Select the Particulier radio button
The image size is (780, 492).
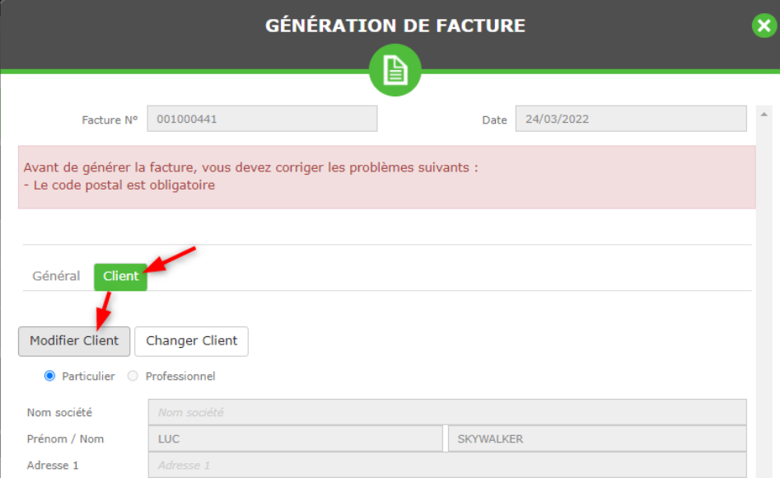[x=49, y=376]
